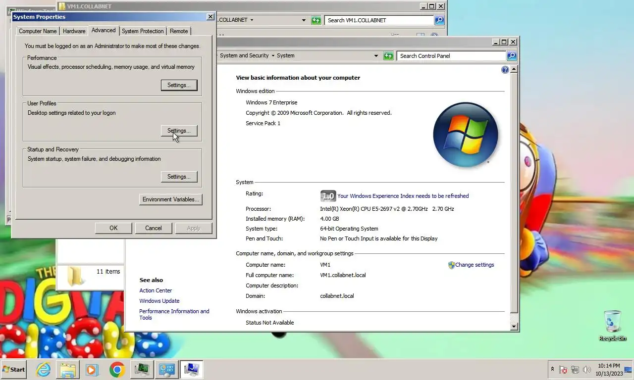
Task: Open User Profiles Settings
Action: pyautogui.click(x=179, y=131)
